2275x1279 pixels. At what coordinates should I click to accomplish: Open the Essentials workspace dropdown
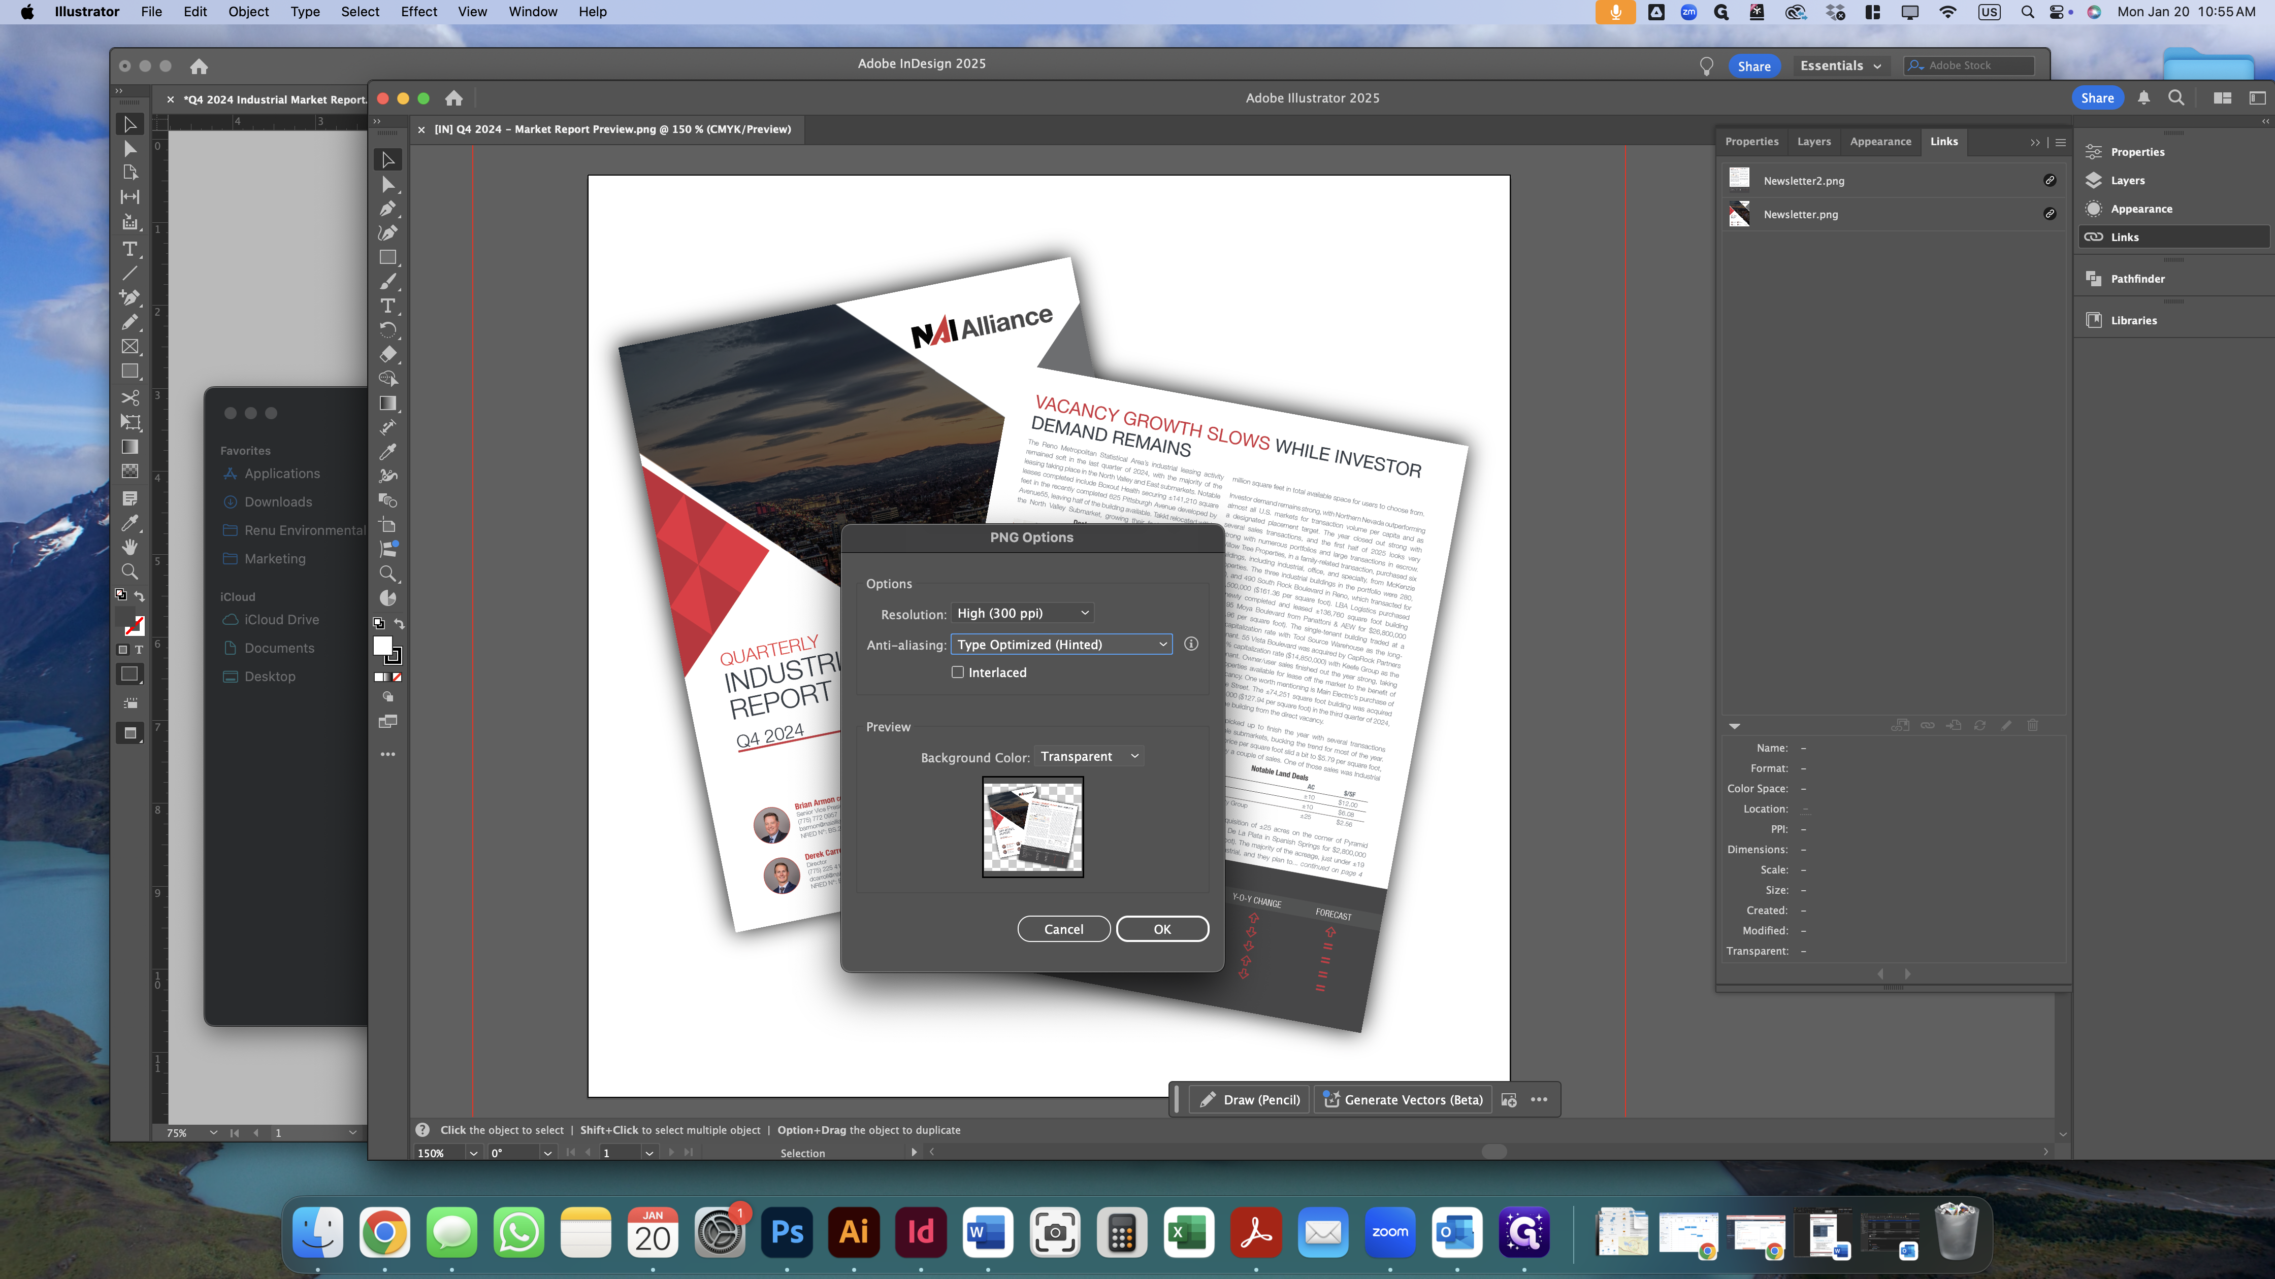pyautogui.click(x=1840, y=66)
